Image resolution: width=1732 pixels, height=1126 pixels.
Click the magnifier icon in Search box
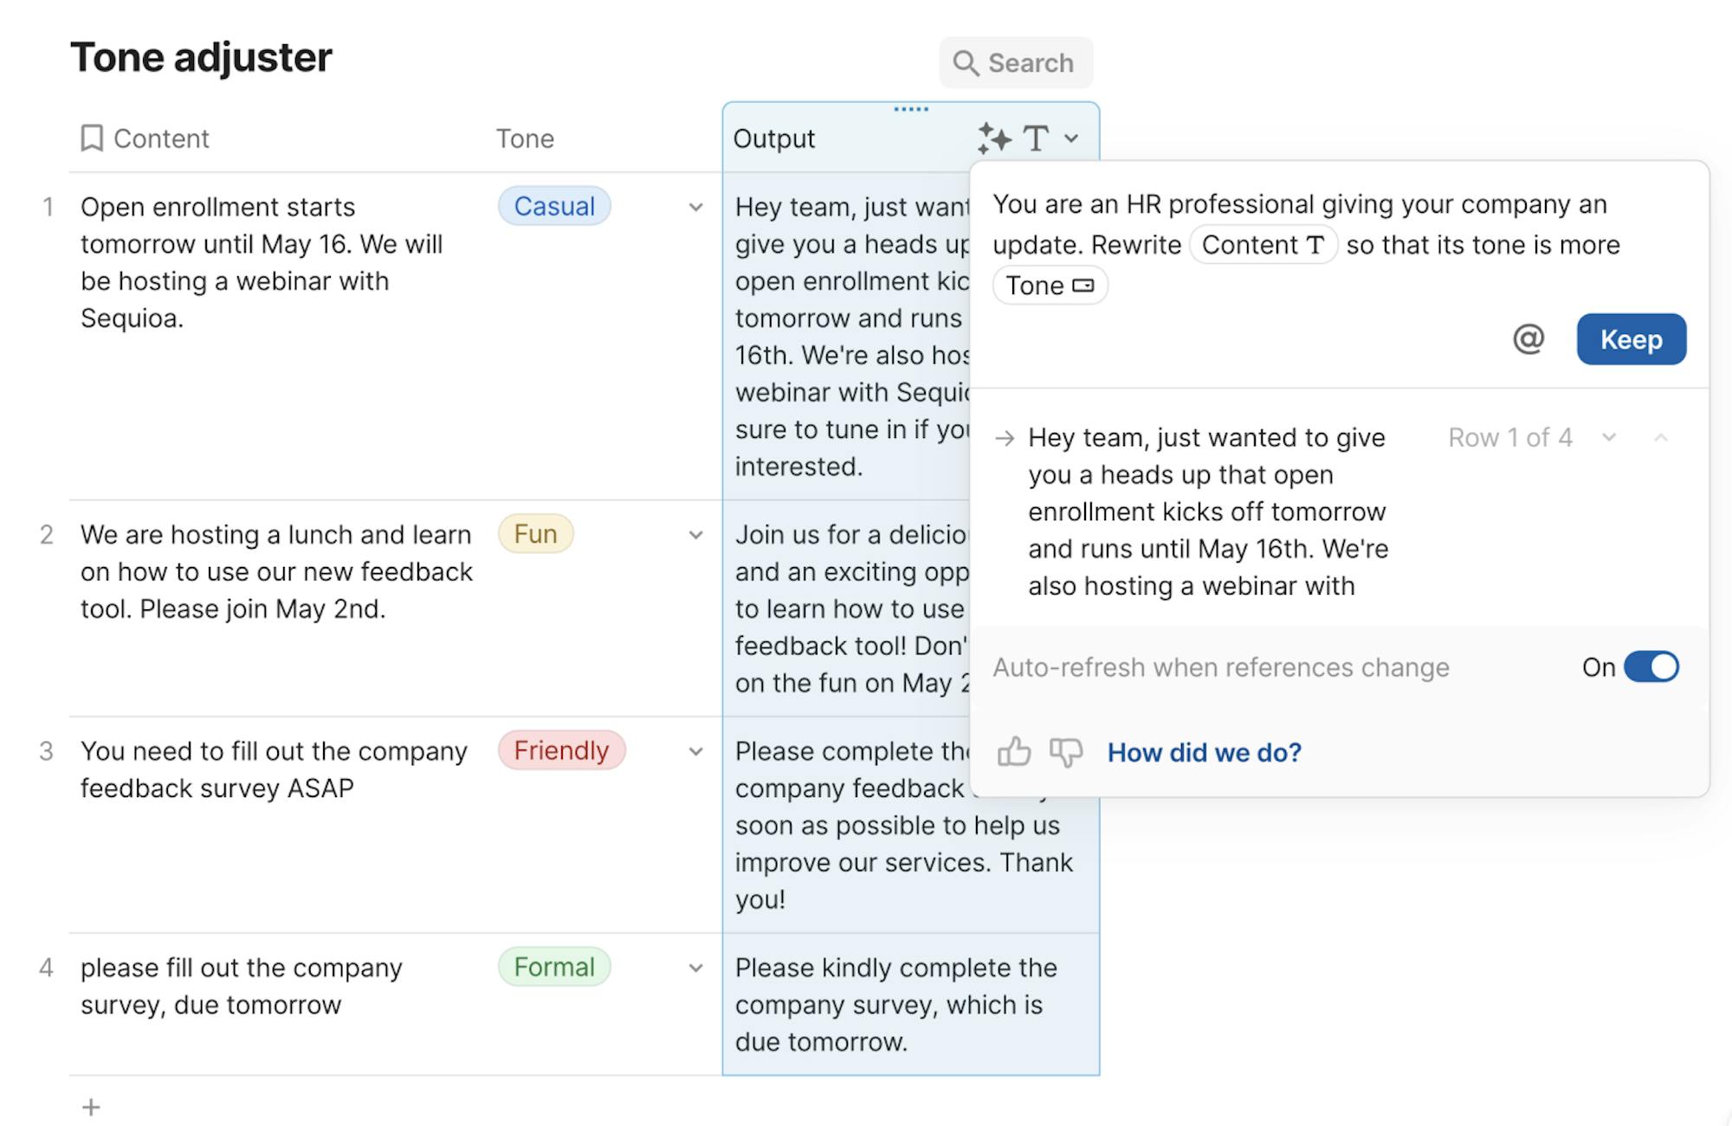click(x=966, y=63)
